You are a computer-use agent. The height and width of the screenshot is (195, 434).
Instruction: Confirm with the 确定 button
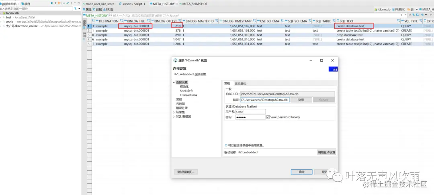302,172
